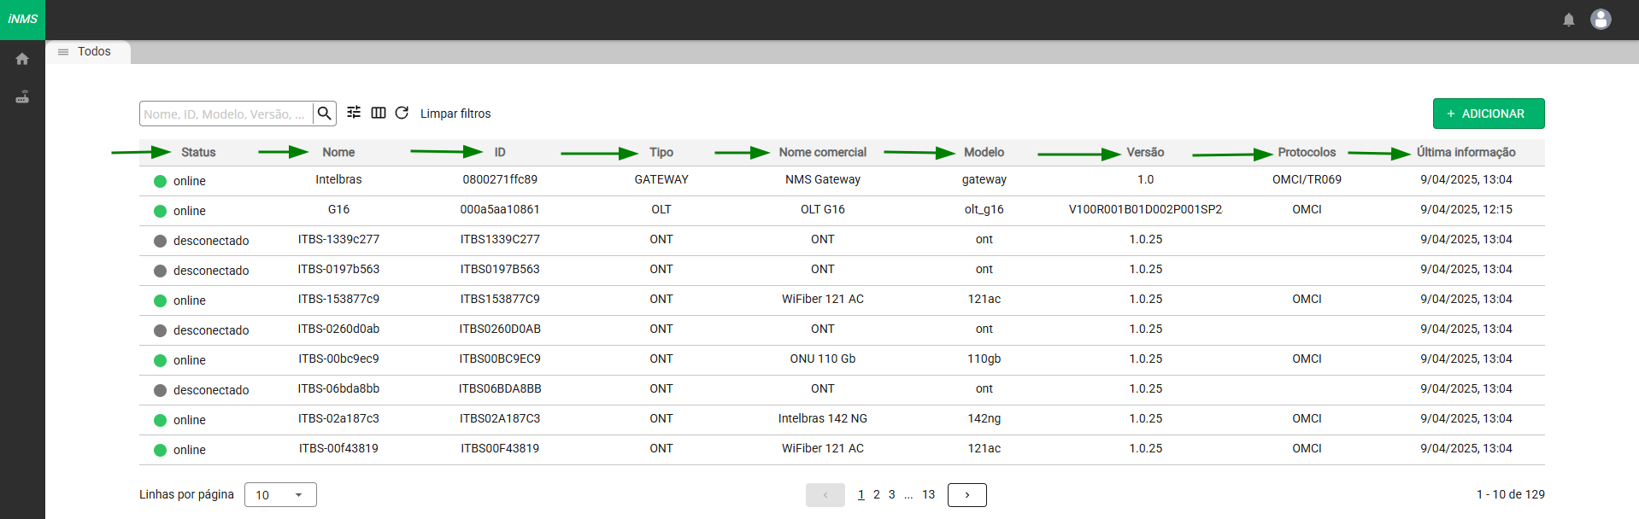The width and height of the screenshot is (1639, 519).
Task: Click hamburger icon in Todos tab
Action: [x=63, y=52]
